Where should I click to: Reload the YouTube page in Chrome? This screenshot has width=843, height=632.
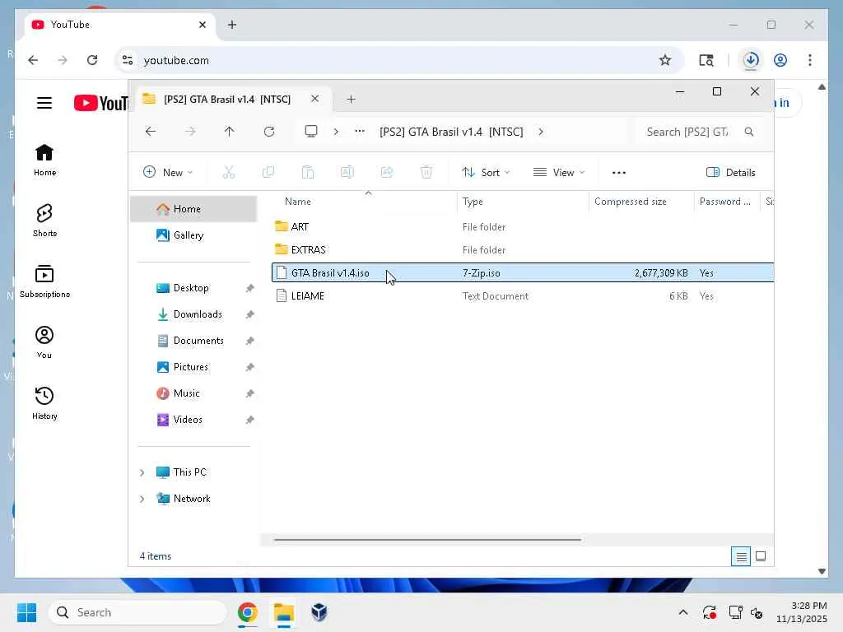(x=92, y=60)
